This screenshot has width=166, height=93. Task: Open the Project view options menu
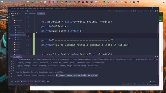point(23,13)
